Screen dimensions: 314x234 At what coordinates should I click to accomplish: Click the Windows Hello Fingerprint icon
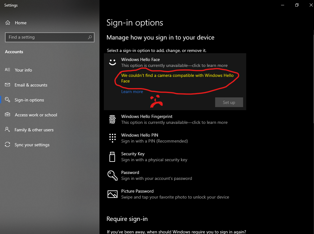pyautogui.click(x=112, y=119)
